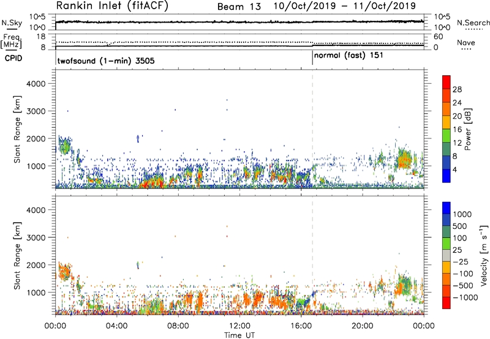Viewport: 490px width, 339px height.
Task: Click the '3000' tick on the velocity panel axis
Action: pyautogui.click(x=36, y=237)
